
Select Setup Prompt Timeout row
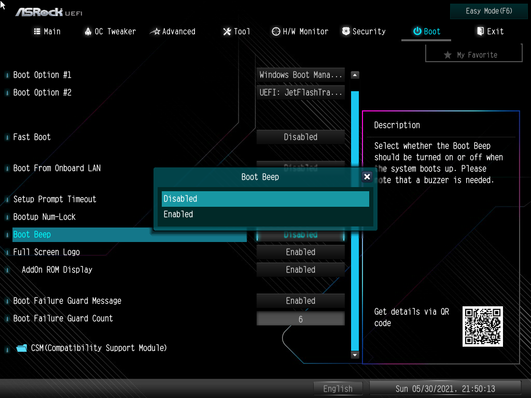54,200
